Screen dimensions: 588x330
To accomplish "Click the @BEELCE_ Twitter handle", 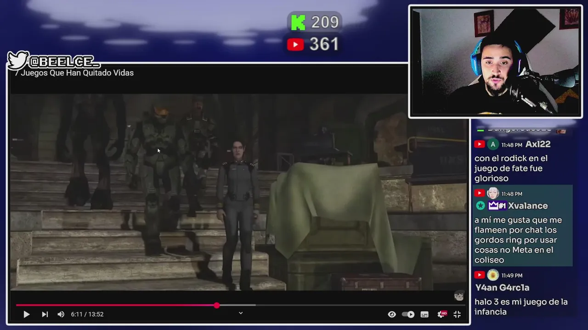I will point(65,61).
